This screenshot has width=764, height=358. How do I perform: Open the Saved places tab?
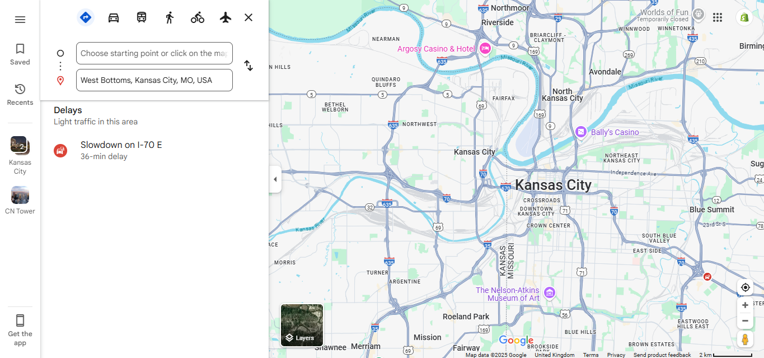[20, 54]
